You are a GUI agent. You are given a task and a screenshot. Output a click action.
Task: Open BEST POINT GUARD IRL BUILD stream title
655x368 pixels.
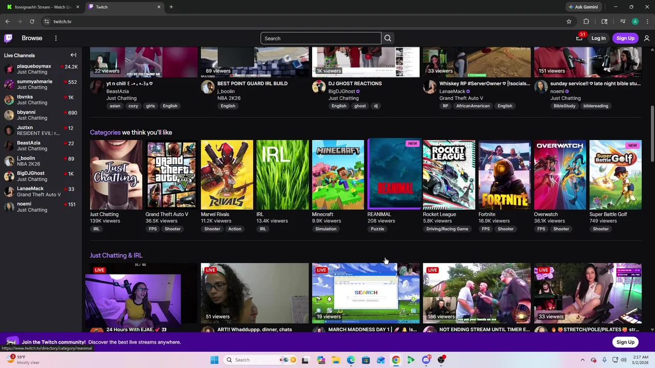(252, 83)
